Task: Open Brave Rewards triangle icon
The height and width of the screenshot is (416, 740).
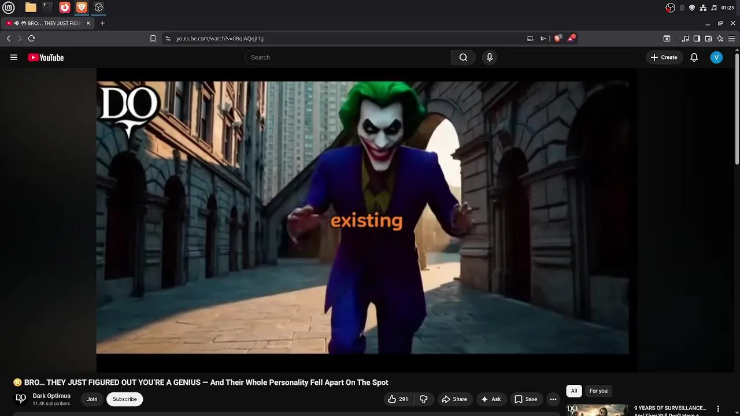Action: point(571,38)
